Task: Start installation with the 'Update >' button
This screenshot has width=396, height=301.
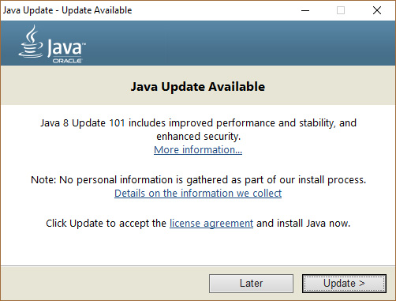Action: 344,284
